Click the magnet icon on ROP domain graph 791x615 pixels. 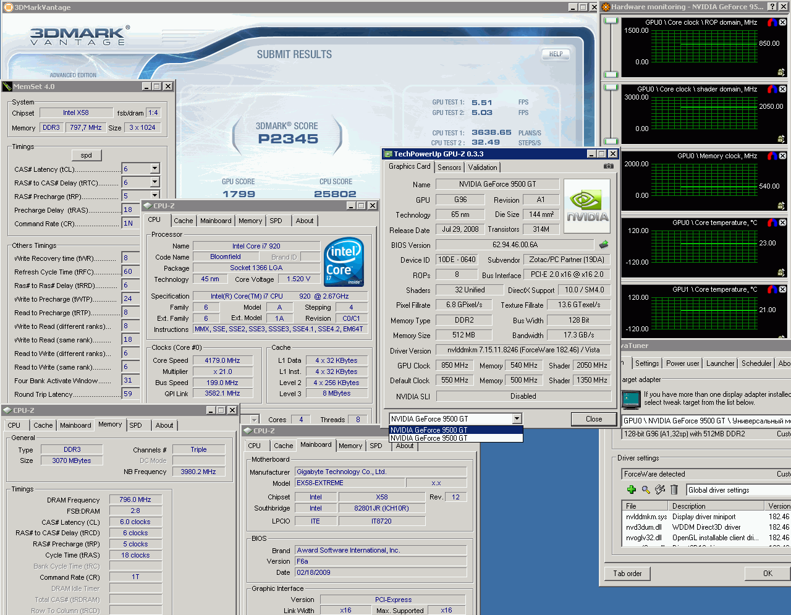point(772,22)
